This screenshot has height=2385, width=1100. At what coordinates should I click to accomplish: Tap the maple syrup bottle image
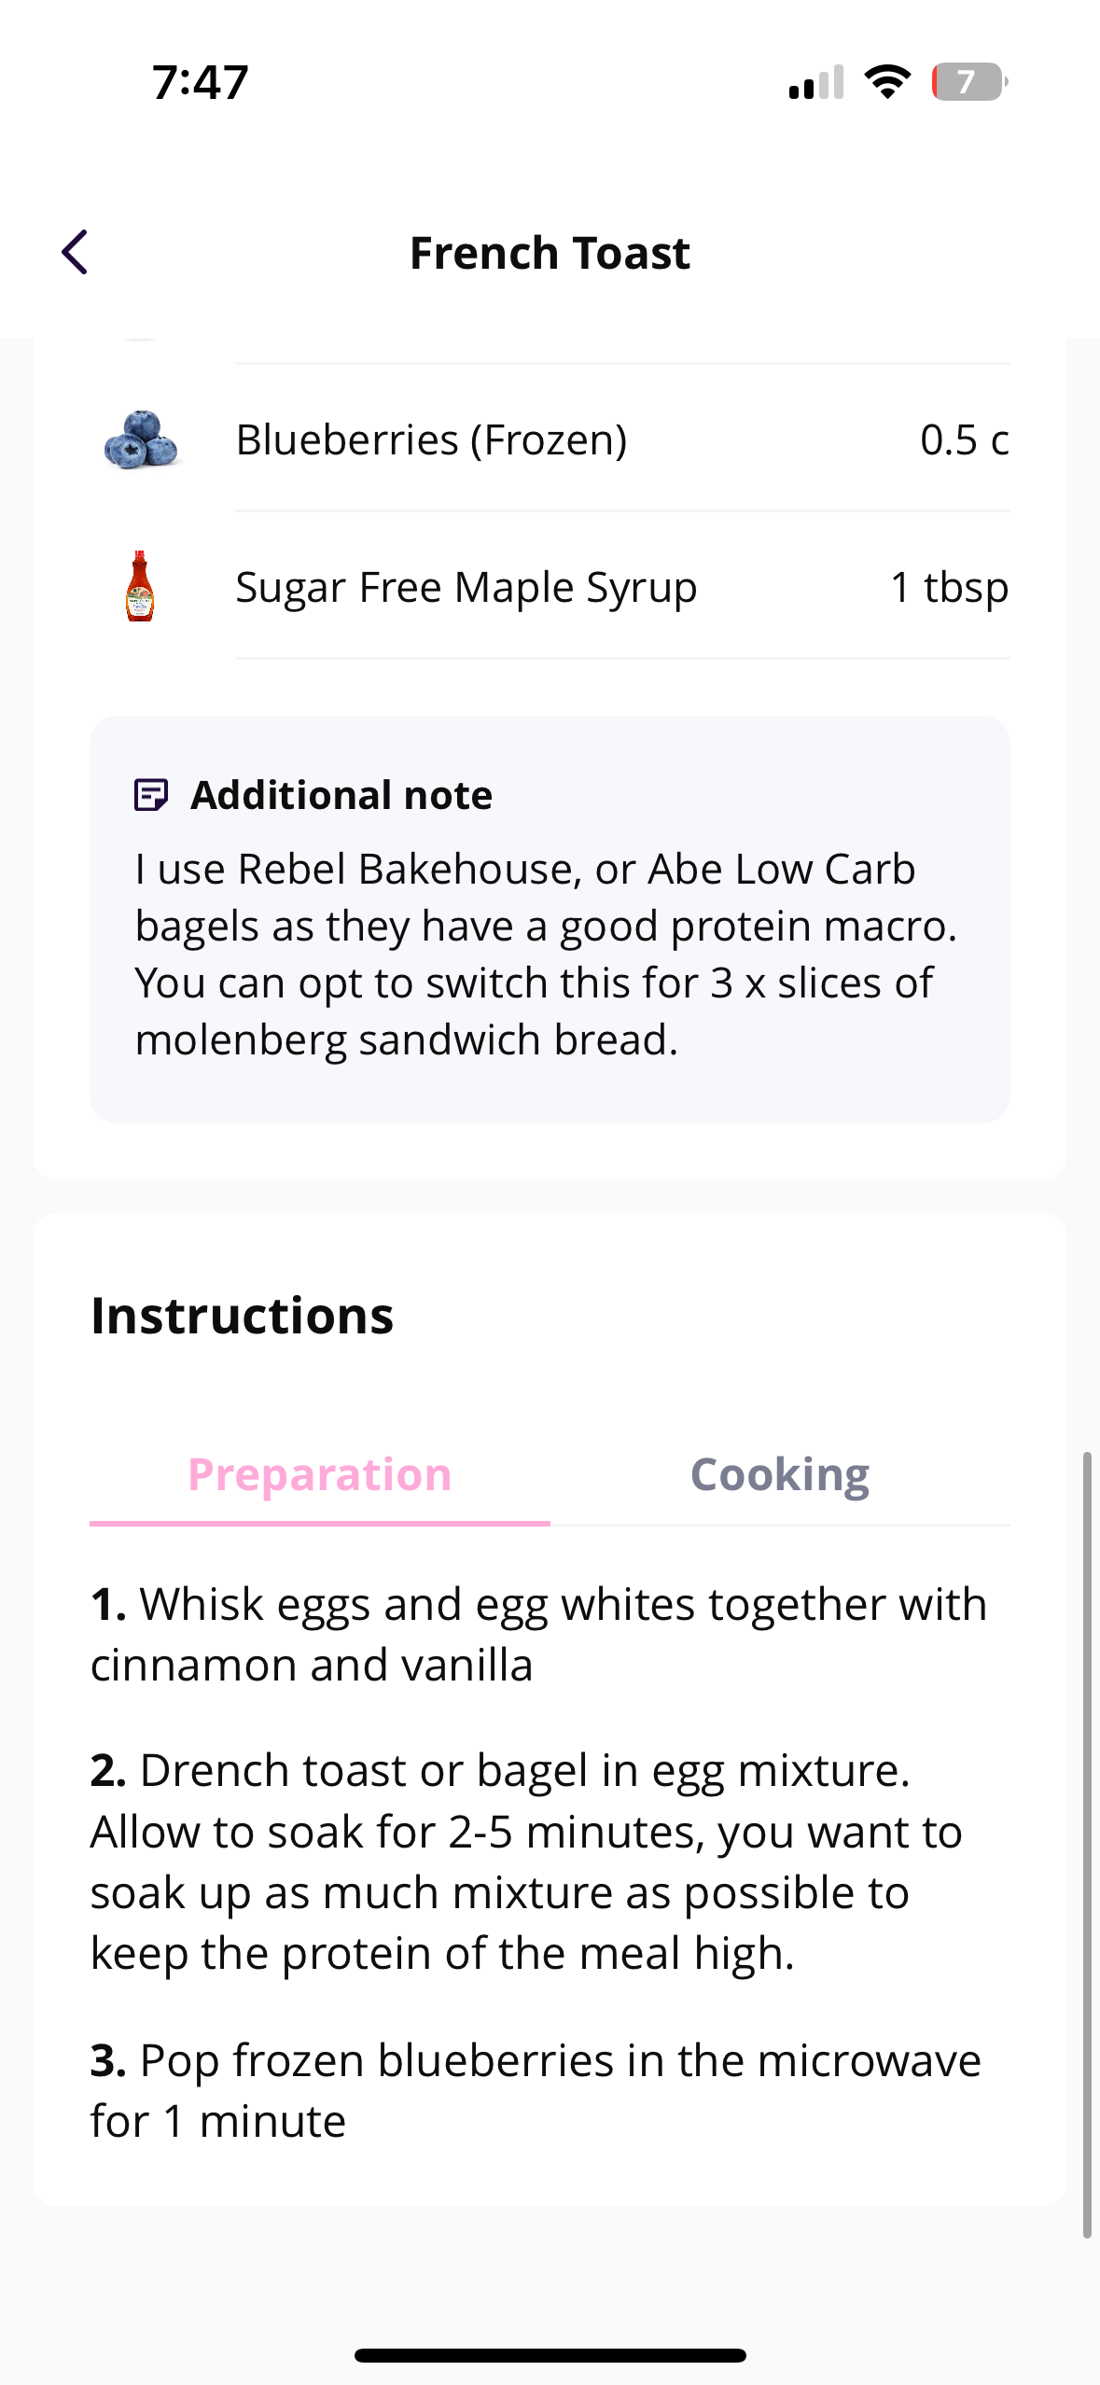tap(140, 586)
